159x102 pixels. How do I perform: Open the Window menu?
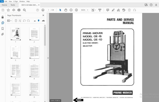click(x=22, y=2)
